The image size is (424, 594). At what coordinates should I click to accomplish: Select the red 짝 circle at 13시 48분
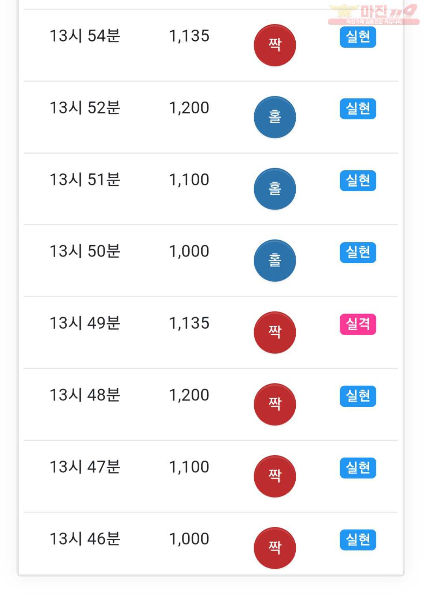tap(275, 404)
